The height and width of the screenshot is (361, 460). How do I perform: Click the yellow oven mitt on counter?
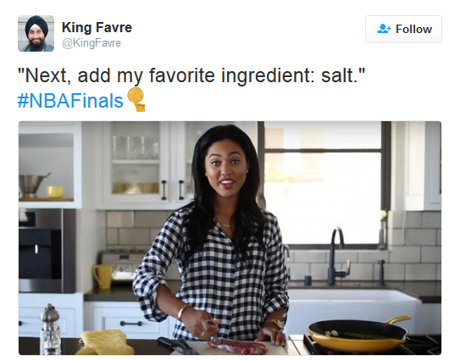[105, 342]
